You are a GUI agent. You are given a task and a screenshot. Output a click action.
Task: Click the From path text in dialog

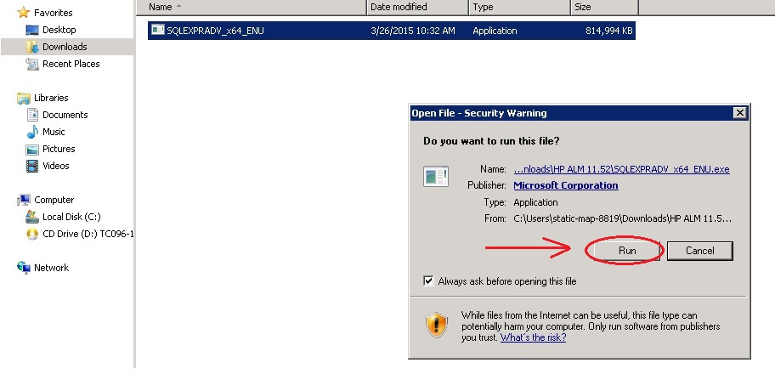point(622,218)
